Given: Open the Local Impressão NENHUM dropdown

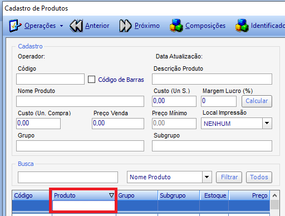Looking at the screenshot, I should coord(237,124).
